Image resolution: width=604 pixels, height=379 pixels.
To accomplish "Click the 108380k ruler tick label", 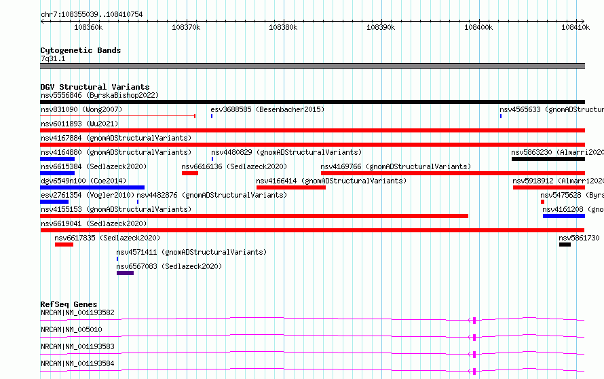I will click(283, 27).
